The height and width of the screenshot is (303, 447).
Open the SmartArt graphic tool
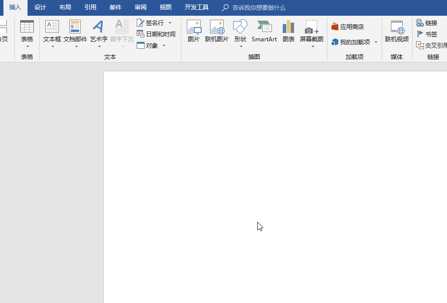(x=264, y=31)
